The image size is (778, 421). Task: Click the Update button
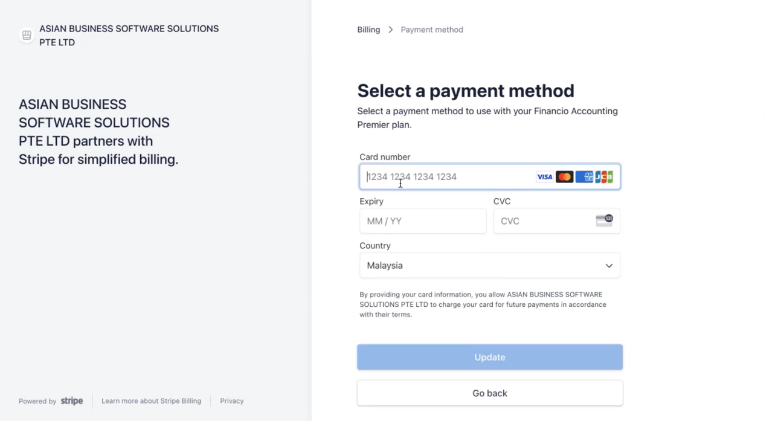pyautogui.click(x=490, y=357)
